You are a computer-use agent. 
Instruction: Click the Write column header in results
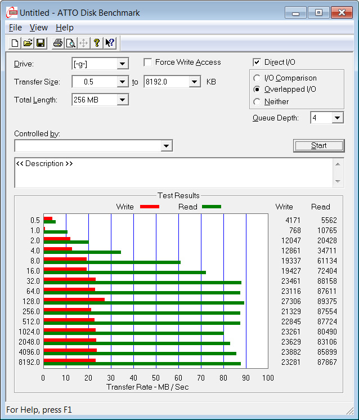[x=284, y=207]
